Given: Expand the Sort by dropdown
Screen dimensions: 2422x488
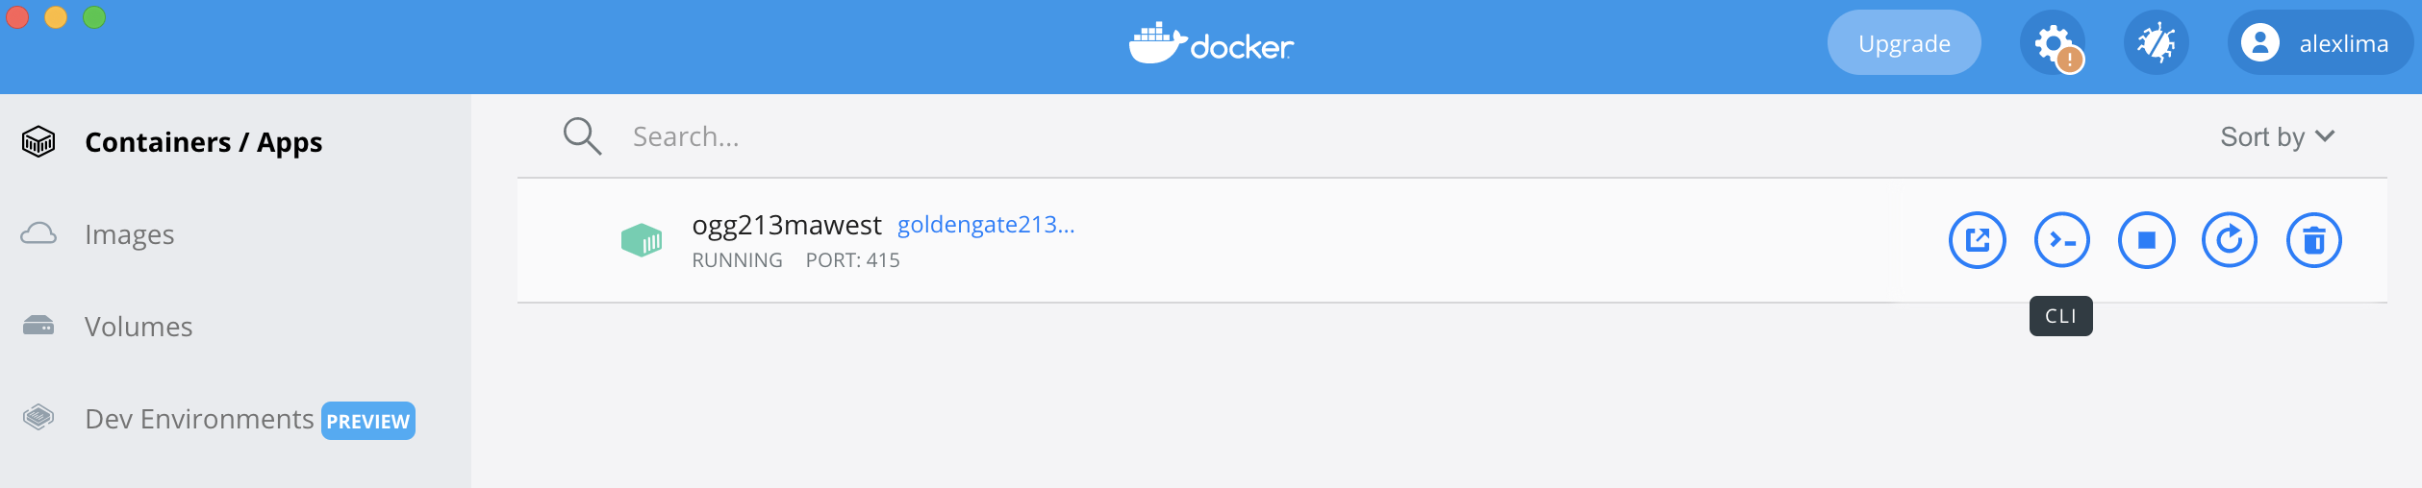Looking at the screenshot, I should [x=2276, y=136].
